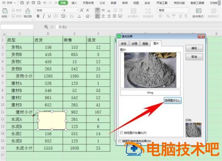This screenshot has height=161, width=222.
Task: Toggle lock picture aspect ratio checkbox
Action: (121, 133)
